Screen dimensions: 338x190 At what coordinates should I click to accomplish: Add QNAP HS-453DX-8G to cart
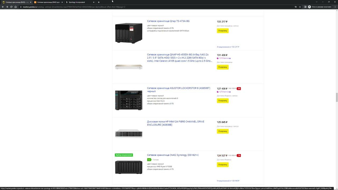(x=223, y=67)
